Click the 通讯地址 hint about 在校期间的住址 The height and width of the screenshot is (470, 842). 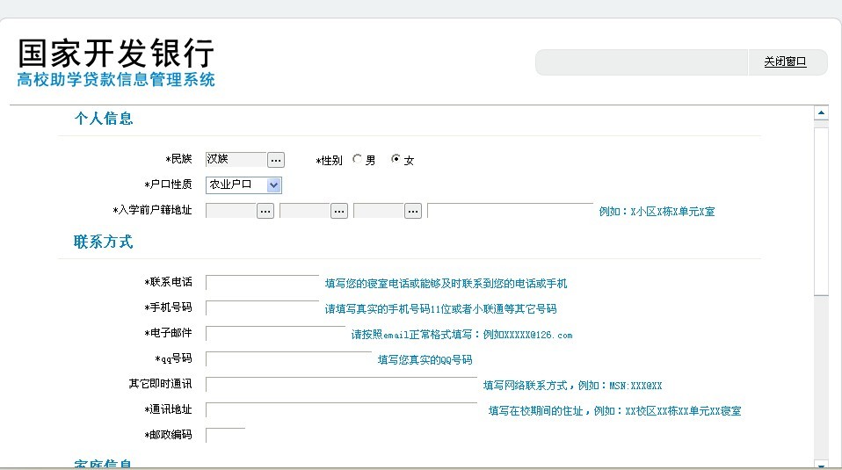pos(615,411)
